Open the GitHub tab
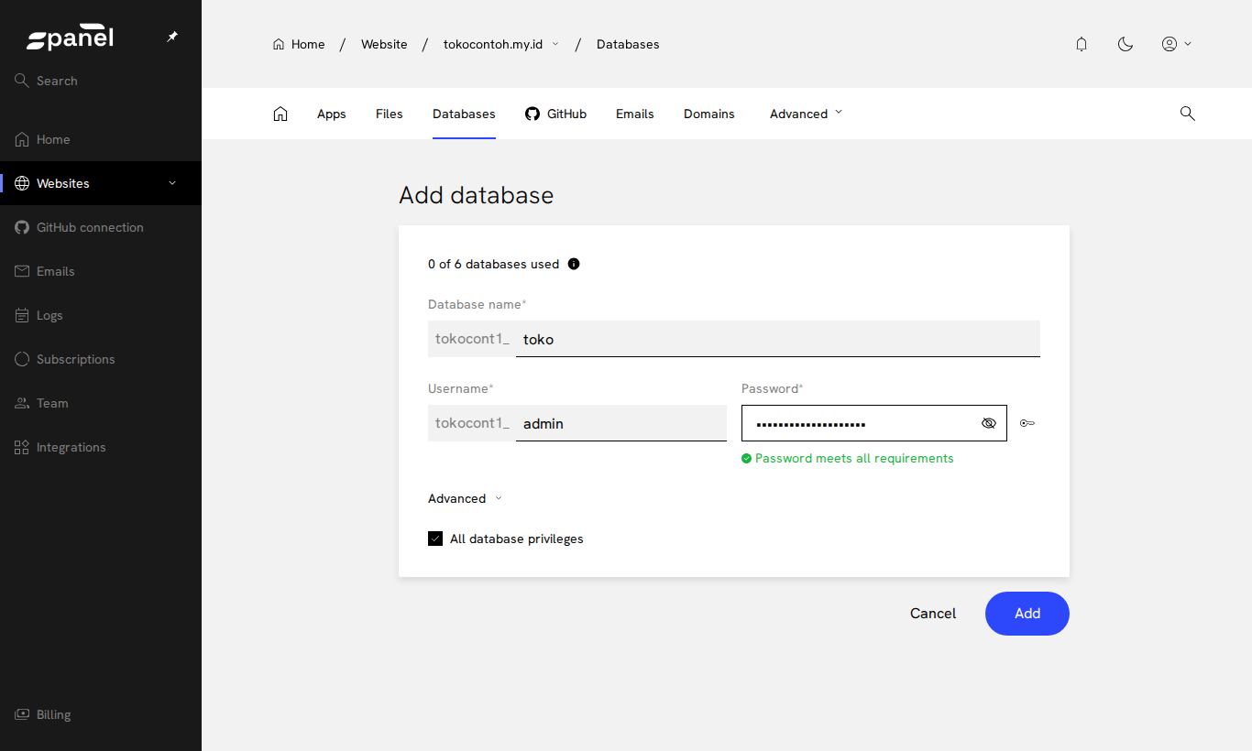The width and height of the screenshot is (1252, 751). 555,114
